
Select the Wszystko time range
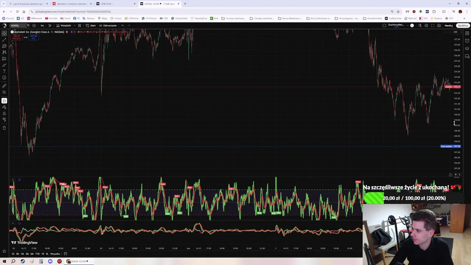point(55,254)
